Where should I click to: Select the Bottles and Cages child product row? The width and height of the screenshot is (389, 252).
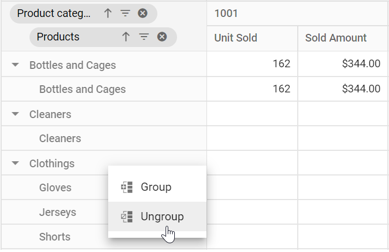104,89
